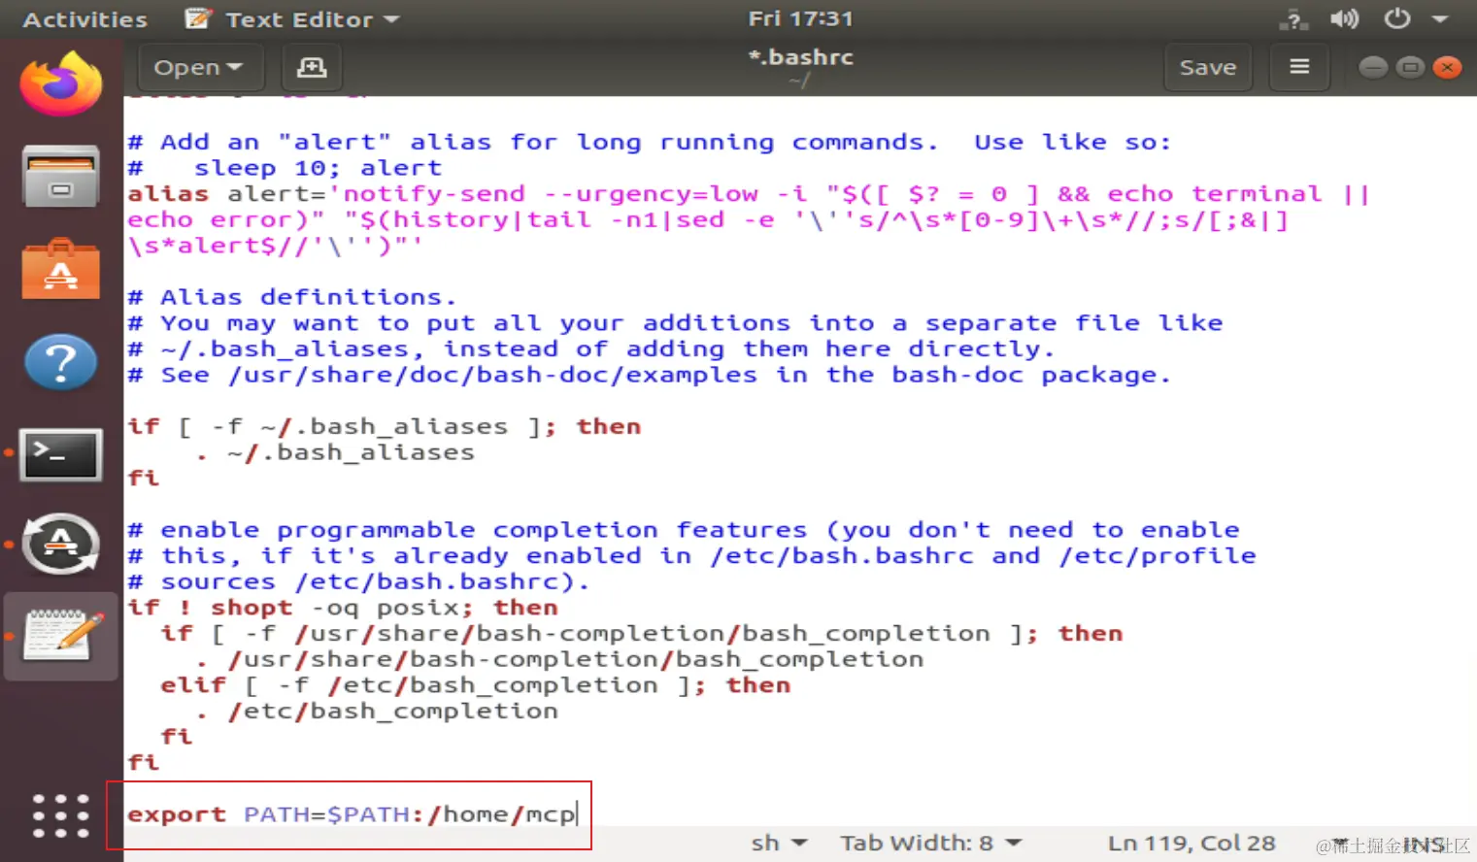Click the *.bashrc title in header
The image size is (1477, 862).
click(x=800, y=57)
